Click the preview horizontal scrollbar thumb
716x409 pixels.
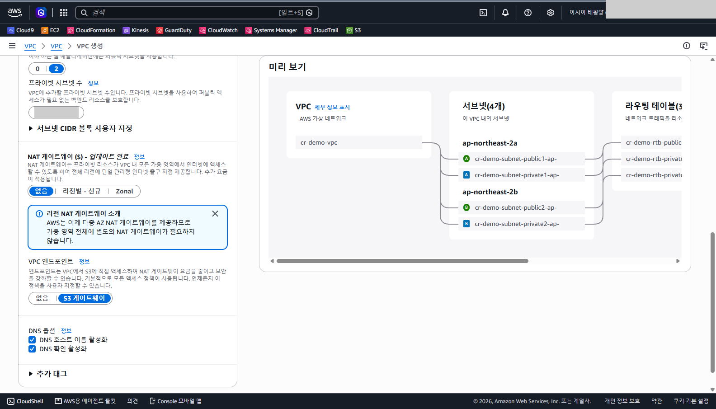tap(402, 261)
